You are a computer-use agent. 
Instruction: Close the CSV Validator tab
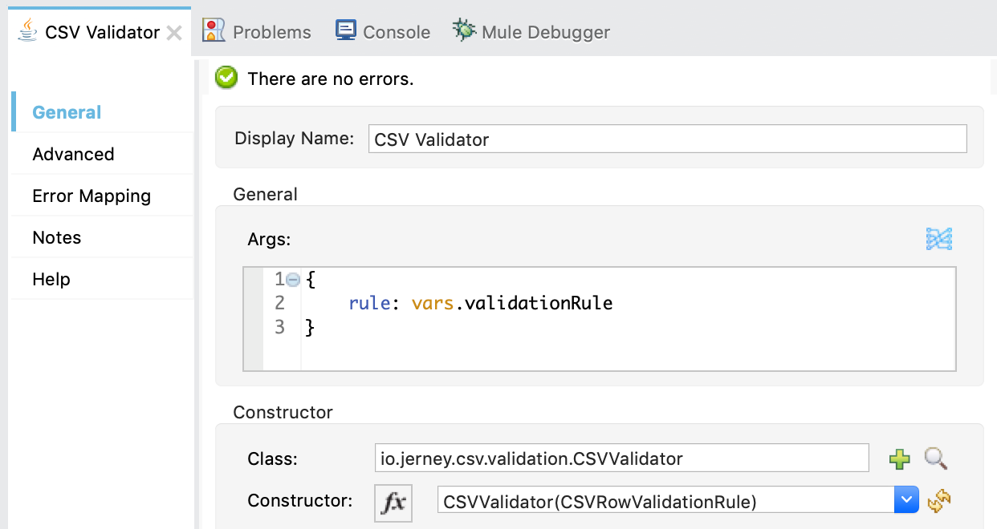pyautogui.click(x=173, y=33)
